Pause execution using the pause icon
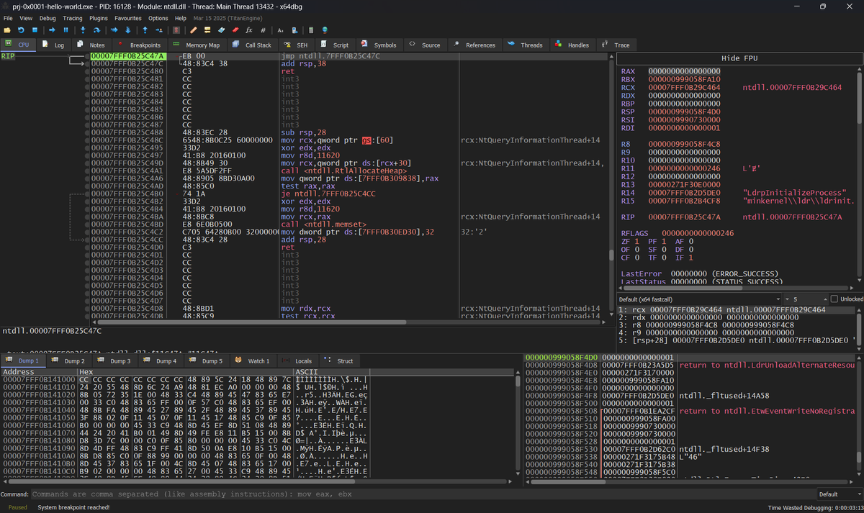 pyautogui.click(x=66, y=29)
